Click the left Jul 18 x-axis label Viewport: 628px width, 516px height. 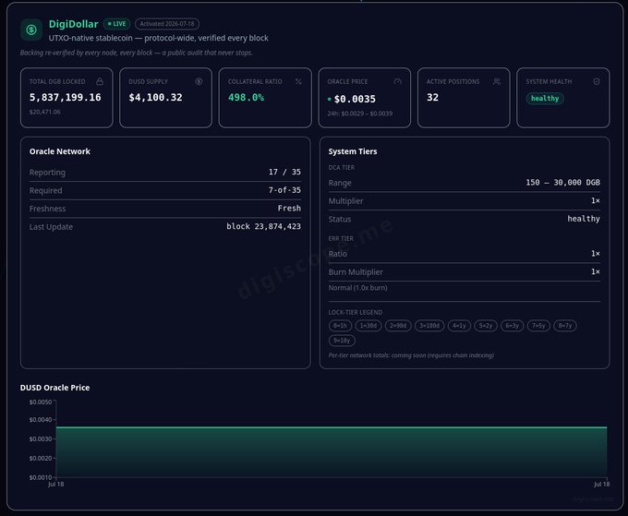pyautogui.click(x=56, y=484)
